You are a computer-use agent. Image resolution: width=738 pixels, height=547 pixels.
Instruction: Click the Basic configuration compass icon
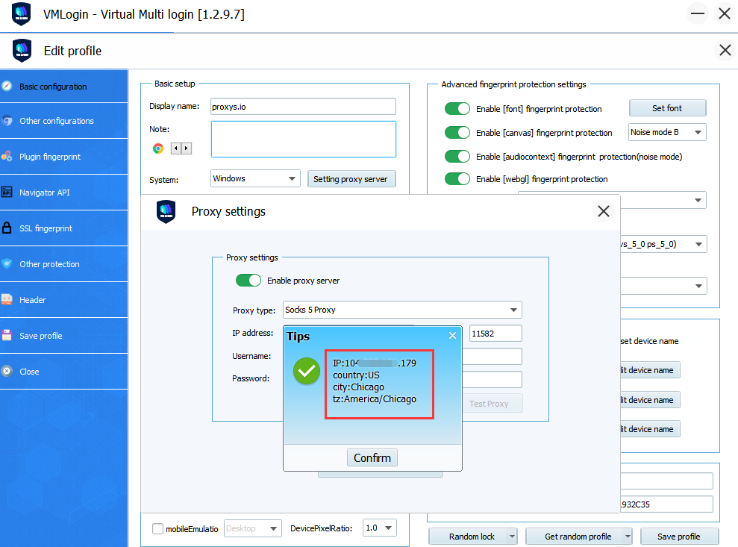(x=7, y=87)
